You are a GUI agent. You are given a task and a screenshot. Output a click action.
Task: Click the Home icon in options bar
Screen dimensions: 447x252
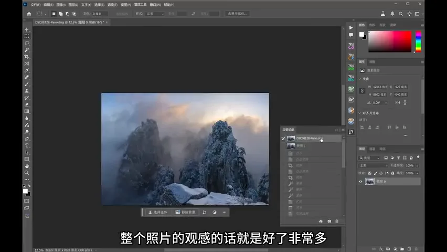29,14
